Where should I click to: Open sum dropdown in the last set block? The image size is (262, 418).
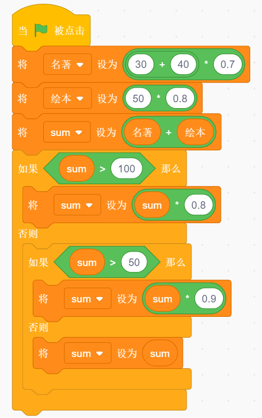tap(88, 353)
